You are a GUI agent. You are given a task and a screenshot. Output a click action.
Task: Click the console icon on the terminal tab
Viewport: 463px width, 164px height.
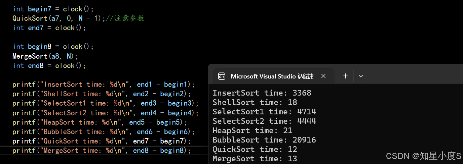click(222, 76)
